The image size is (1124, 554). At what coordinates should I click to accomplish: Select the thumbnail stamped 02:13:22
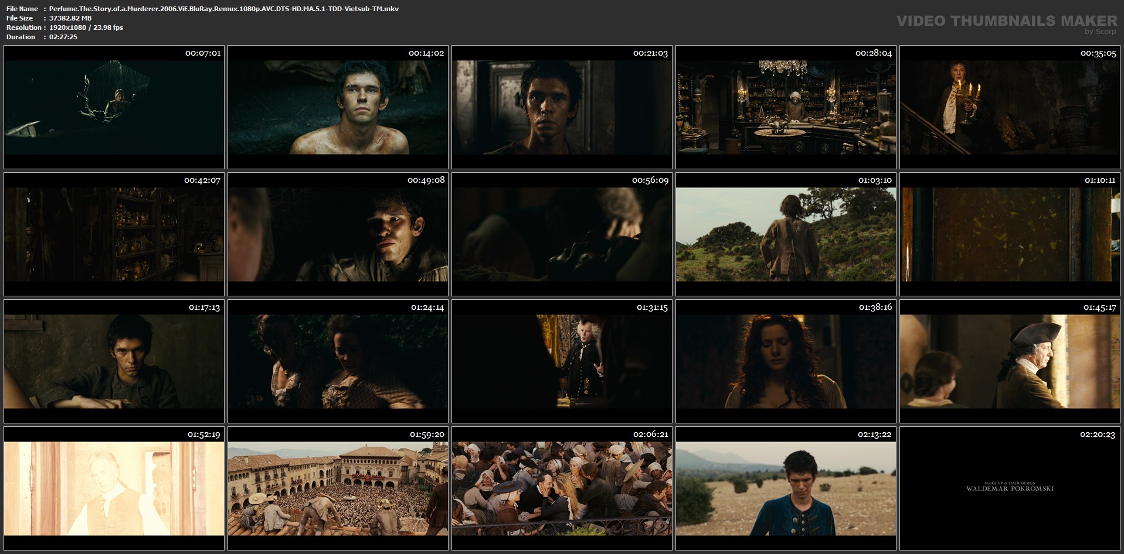click(x=786, y=488)
